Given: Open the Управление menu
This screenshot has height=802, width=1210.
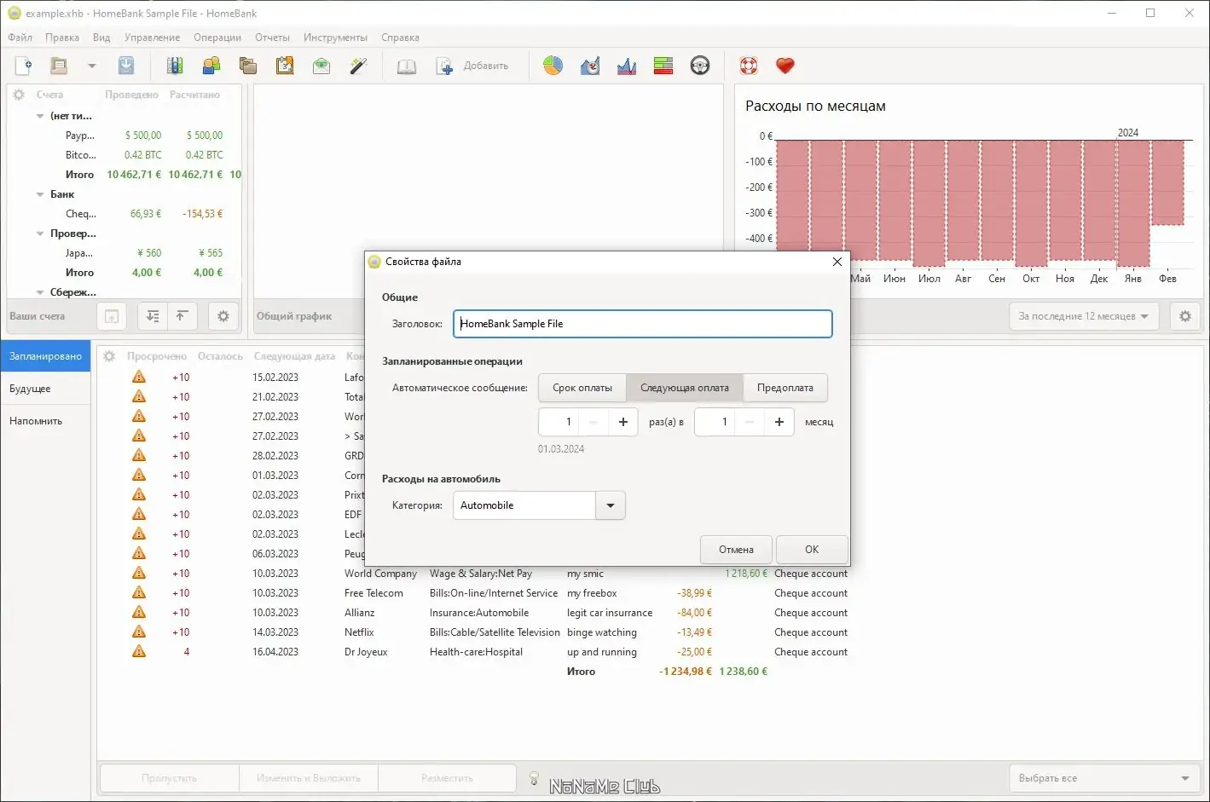Looking at the screenshot, I should (x=152, y=38).
